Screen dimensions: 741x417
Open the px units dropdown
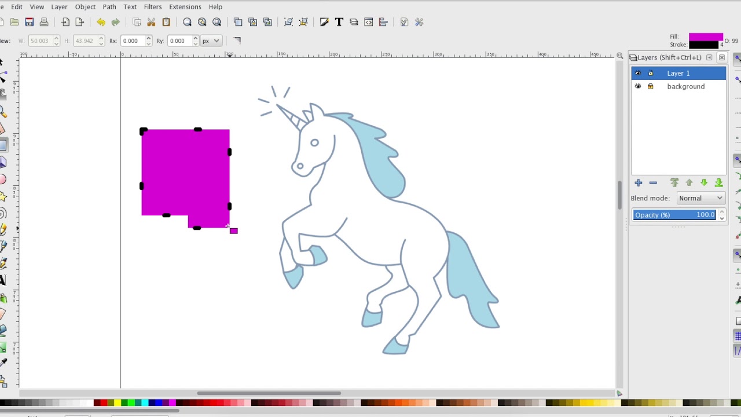210,41
